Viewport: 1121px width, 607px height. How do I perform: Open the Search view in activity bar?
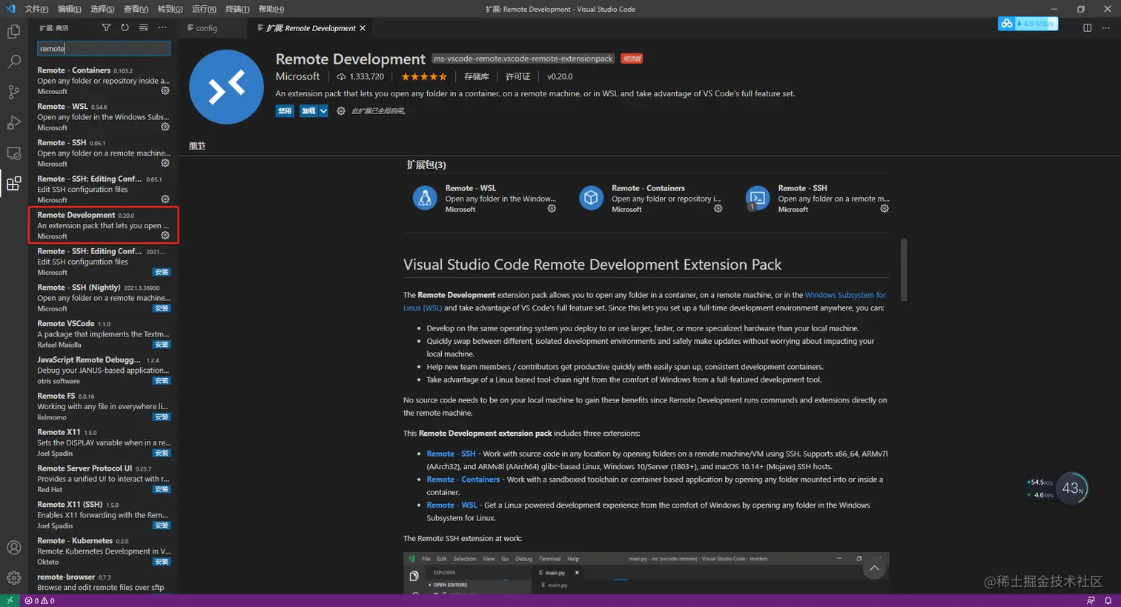(x=13, y=62)
